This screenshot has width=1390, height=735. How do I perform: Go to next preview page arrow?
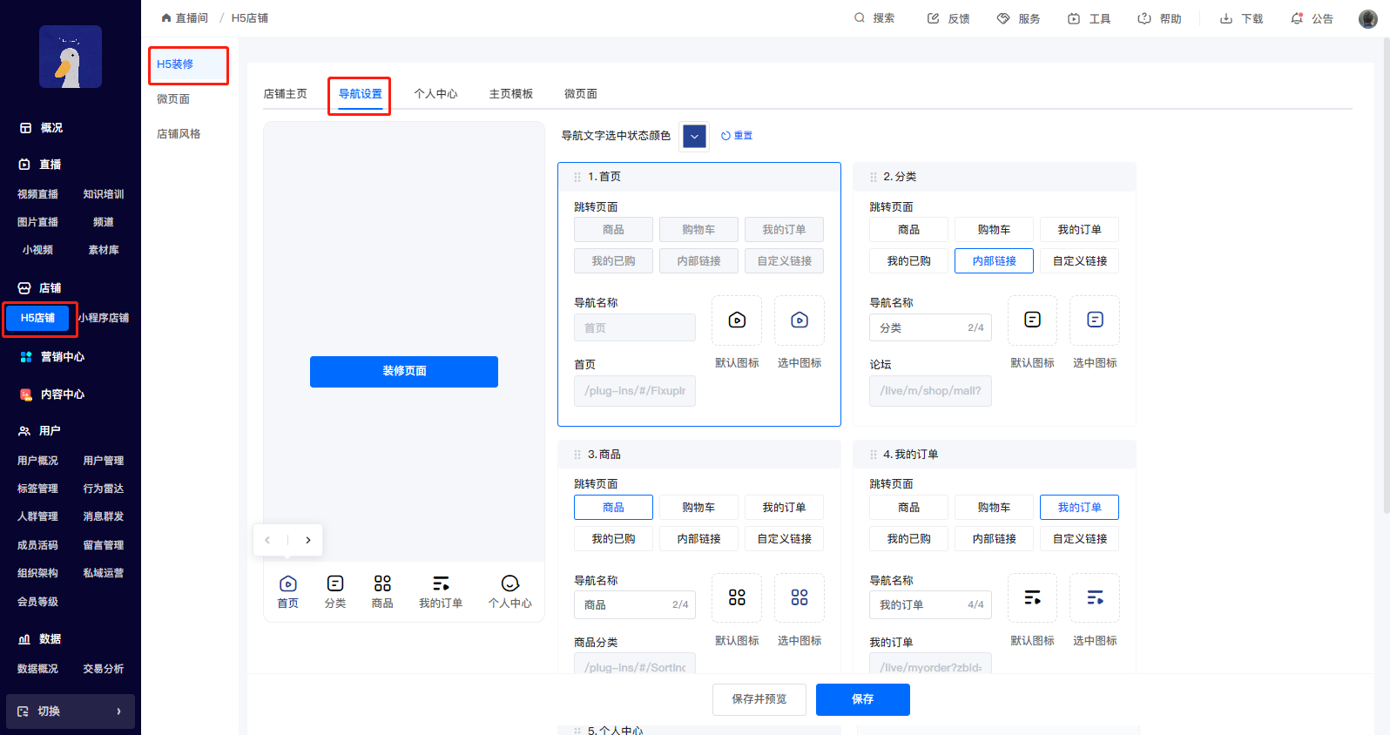(x=308, y=540)
